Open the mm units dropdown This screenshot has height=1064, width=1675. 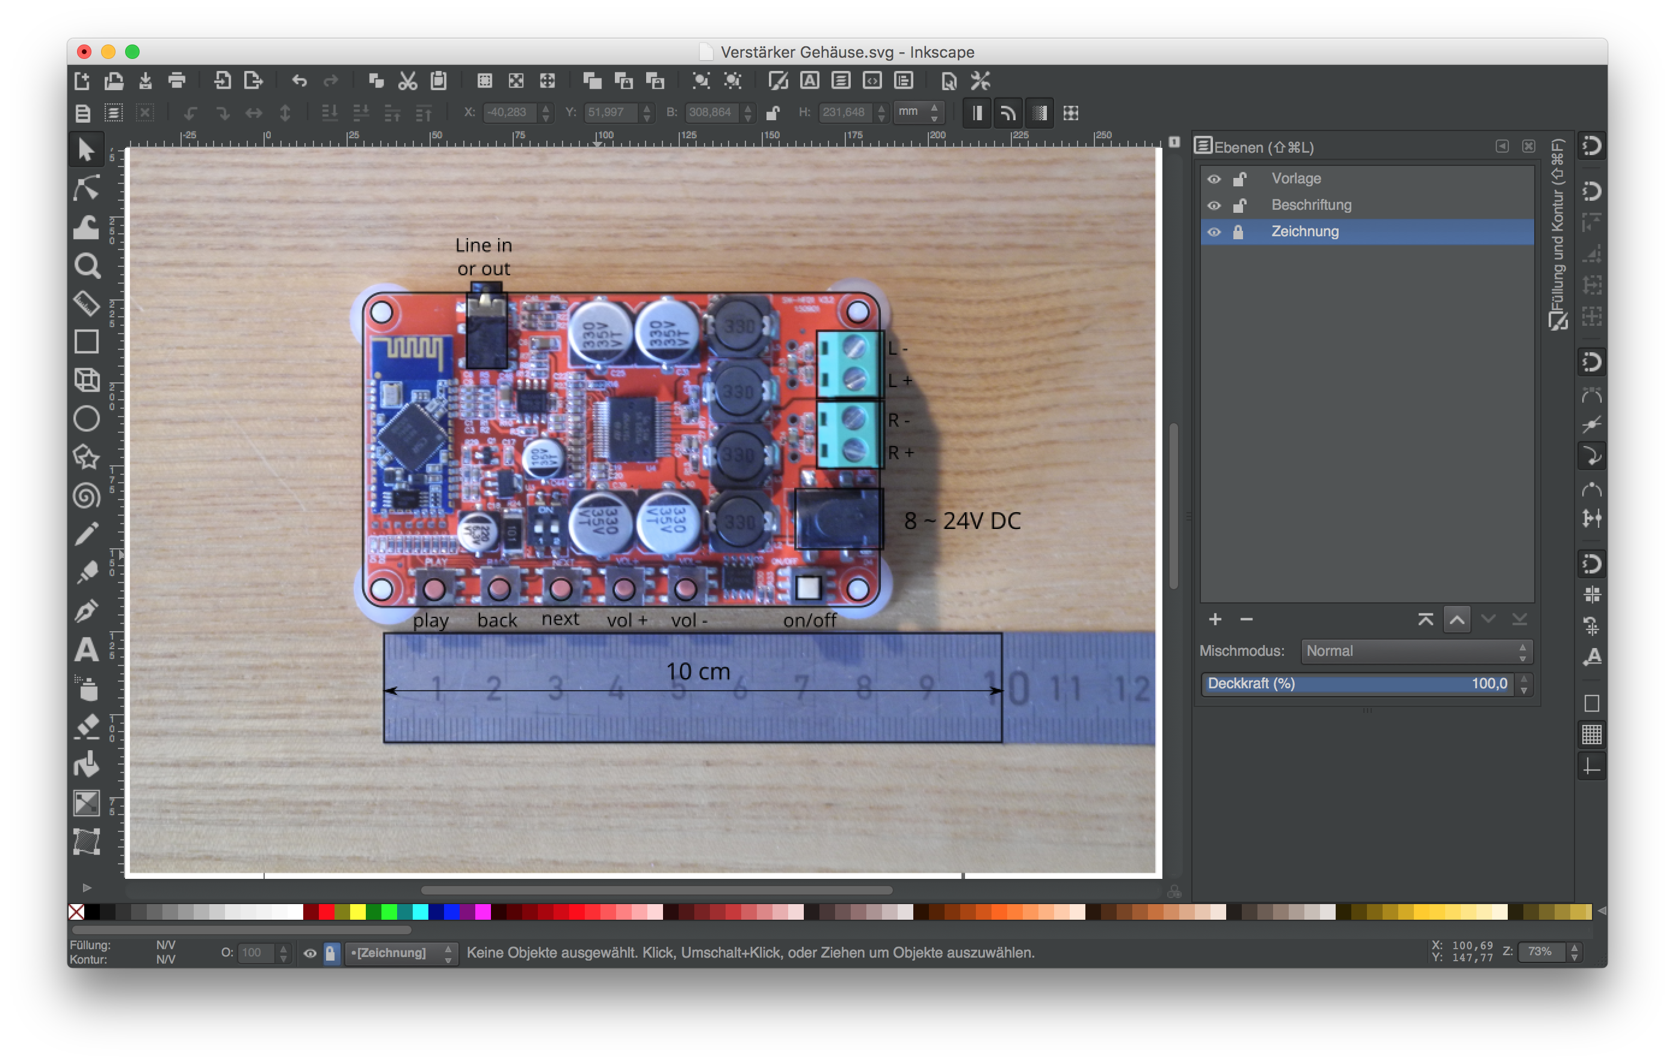coord(918,112)
